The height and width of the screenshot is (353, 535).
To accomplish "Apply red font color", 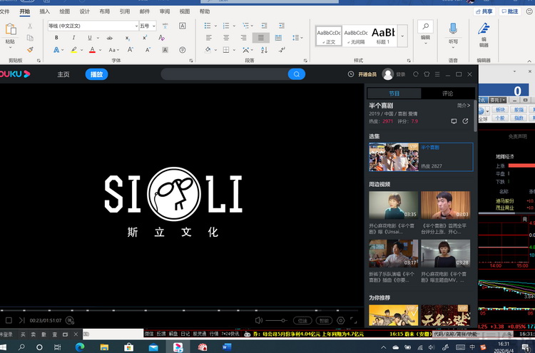I will [92, 50].
